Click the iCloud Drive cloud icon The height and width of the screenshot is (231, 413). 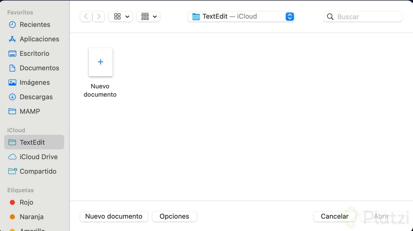coord(12,157)
